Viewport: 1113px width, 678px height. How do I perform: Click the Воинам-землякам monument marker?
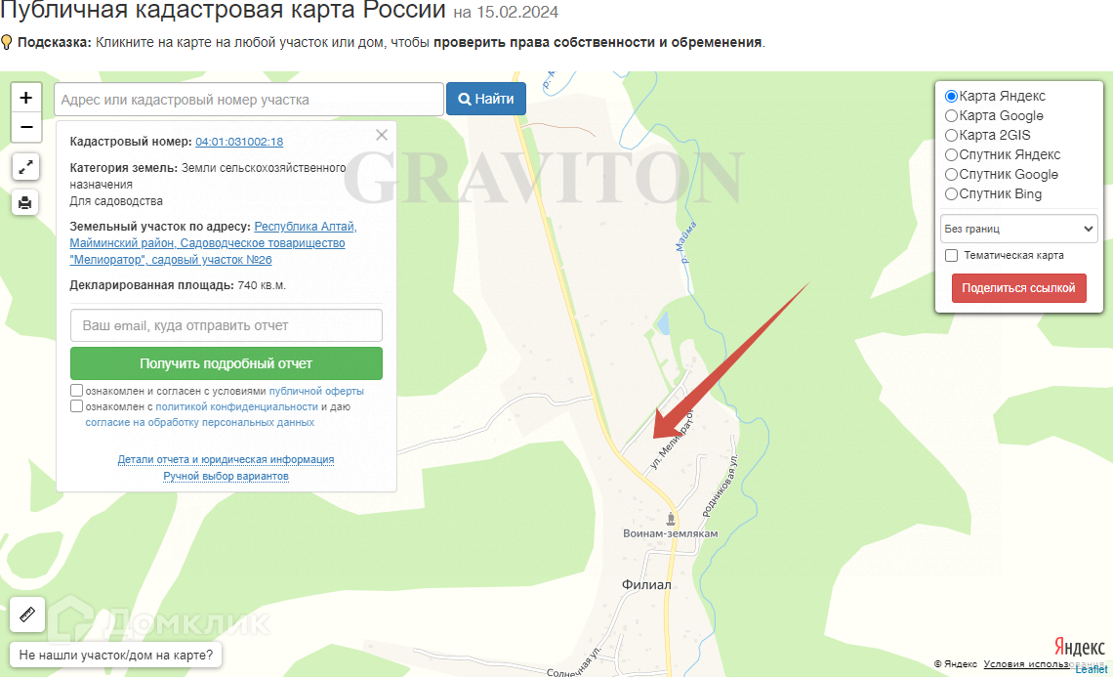(x=671, y=520)
